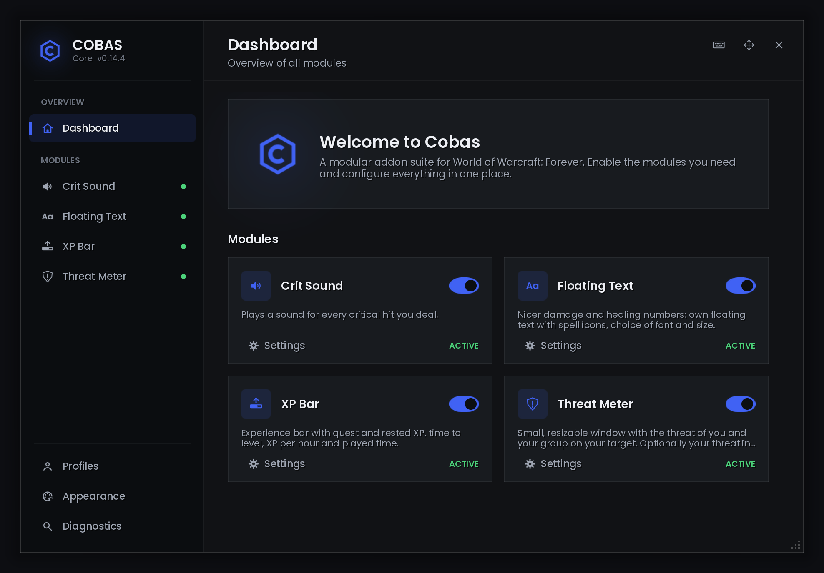This screenshot has height=573, width=824.
Task: Click the 'Core v0.14.4' version text
Action: point(99,58)
